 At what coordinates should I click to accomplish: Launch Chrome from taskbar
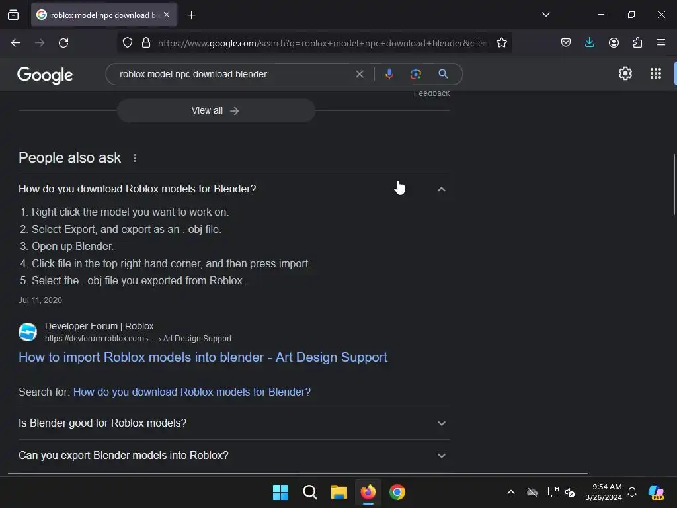click(x=397, y=492)
